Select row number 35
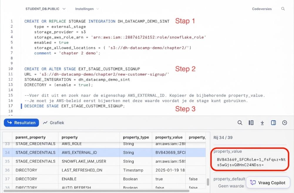This screenshot has height=193, width=294. pos(7,161)
